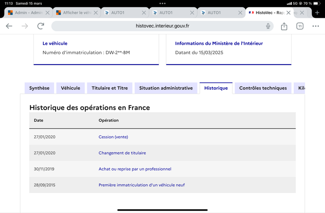The height and width of the screenshot is (213, 325).
Task: Tap the microphone icon in address bar
Action: pos(268,26)
